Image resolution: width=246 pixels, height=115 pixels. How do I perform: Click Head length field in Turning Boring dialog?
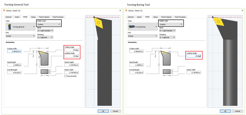tap(136, 65)
